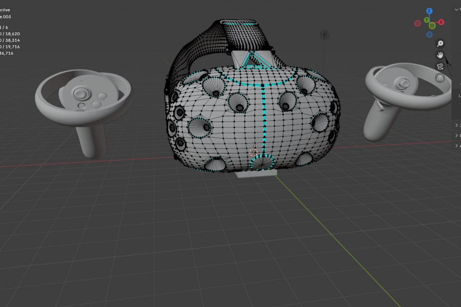Click the unlabeled olive-green gizmo circle
The height and width of the screenshot is (307, 461).
point(432,26)
